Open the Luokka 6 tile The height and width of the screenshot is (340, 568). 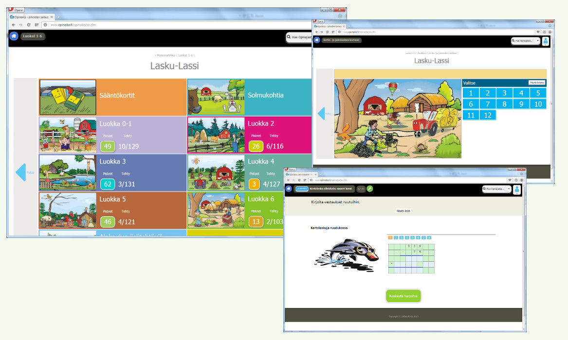(x=236, y=210)
